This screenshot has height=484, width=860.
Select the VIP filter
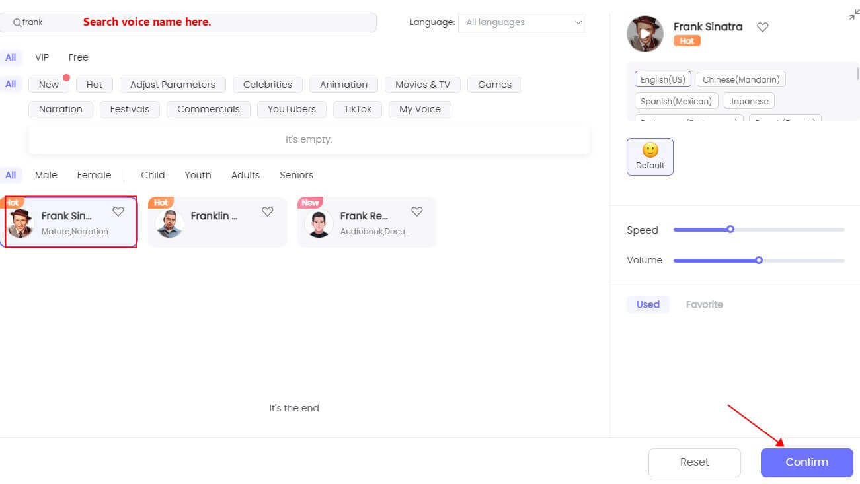(42, 57)
